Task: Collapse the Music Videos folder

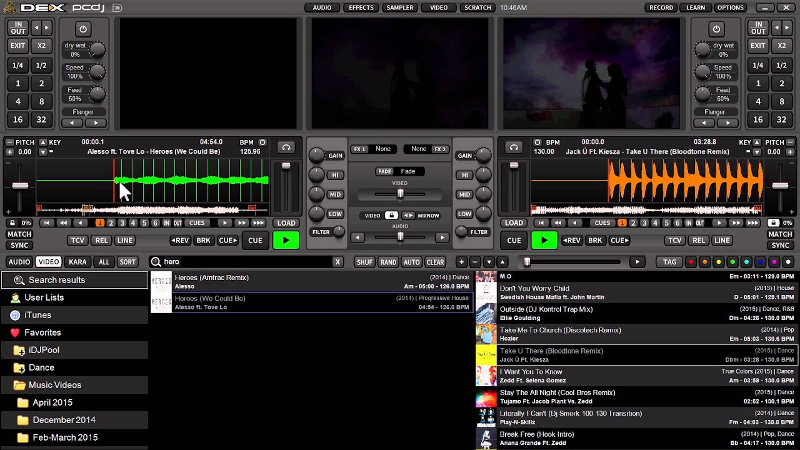Action: click(19, 386)
